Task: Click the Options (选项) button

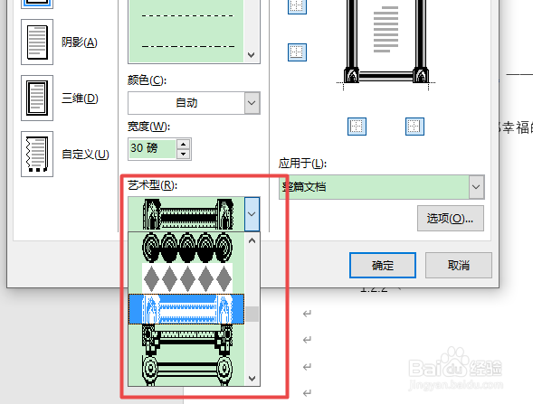Action: point(451,219)
